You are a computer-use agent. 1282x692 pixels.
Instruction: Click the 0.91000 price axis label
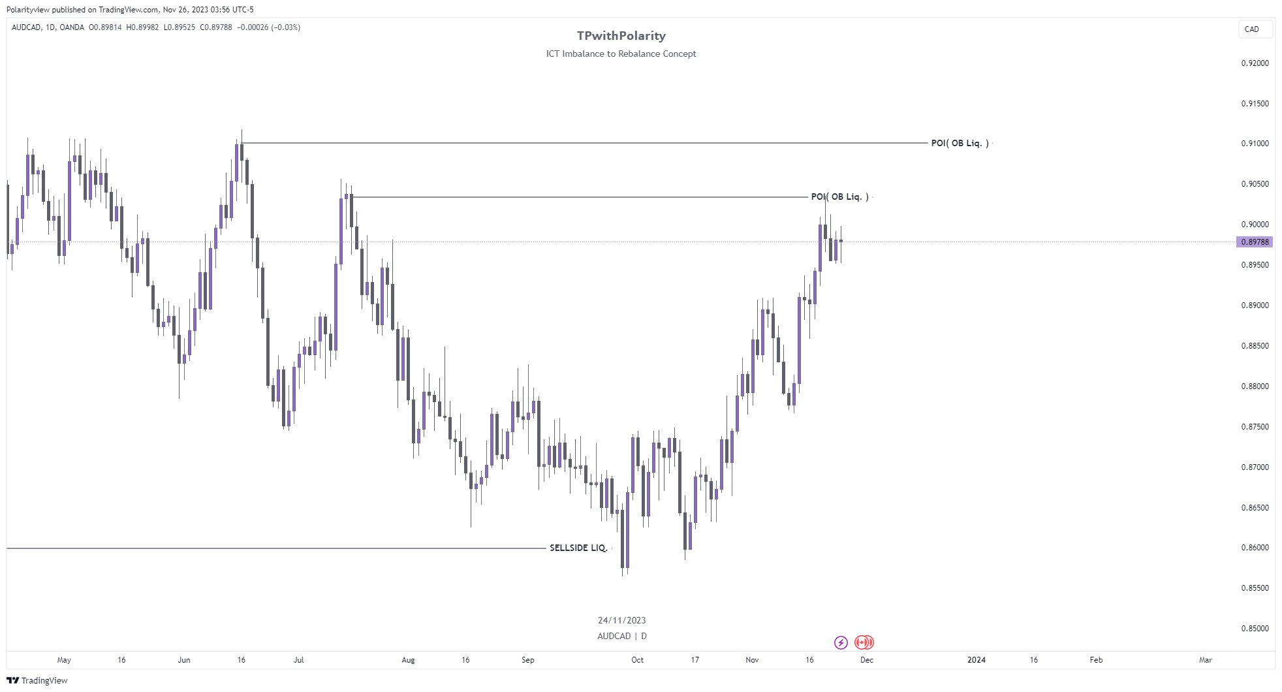coord(1255,144)
